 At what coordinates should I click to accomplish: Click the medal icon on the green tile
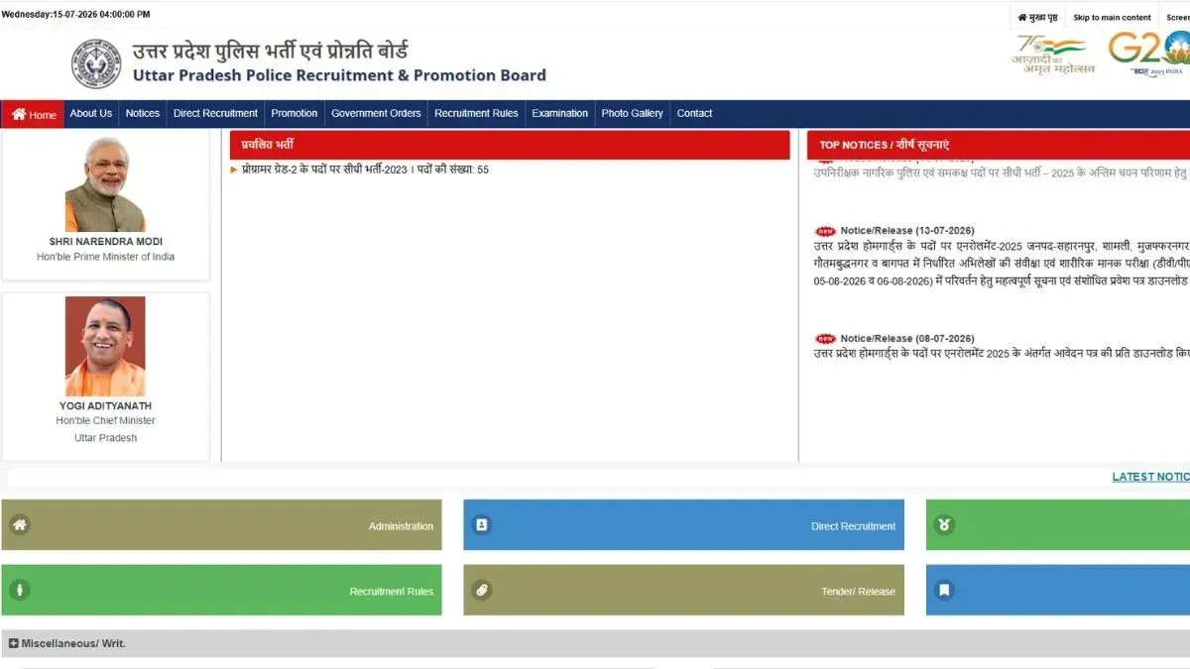pyautogui.click(x=945, y=525)
